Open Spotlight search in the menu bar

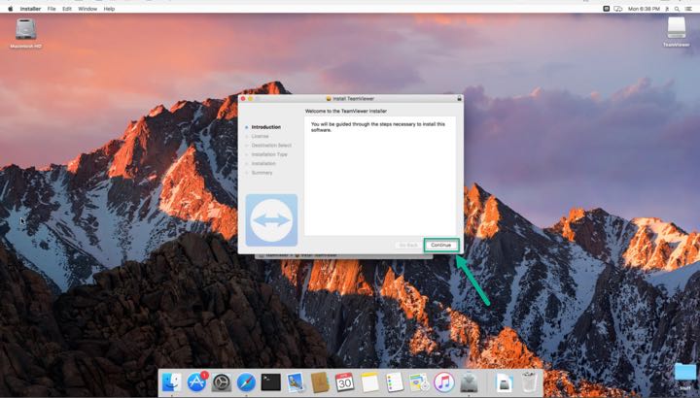click(678, 9)
